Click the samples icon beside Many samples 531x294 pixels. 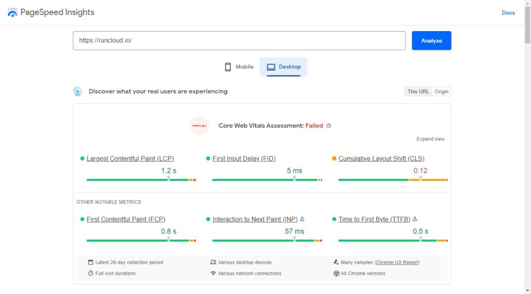336,262
